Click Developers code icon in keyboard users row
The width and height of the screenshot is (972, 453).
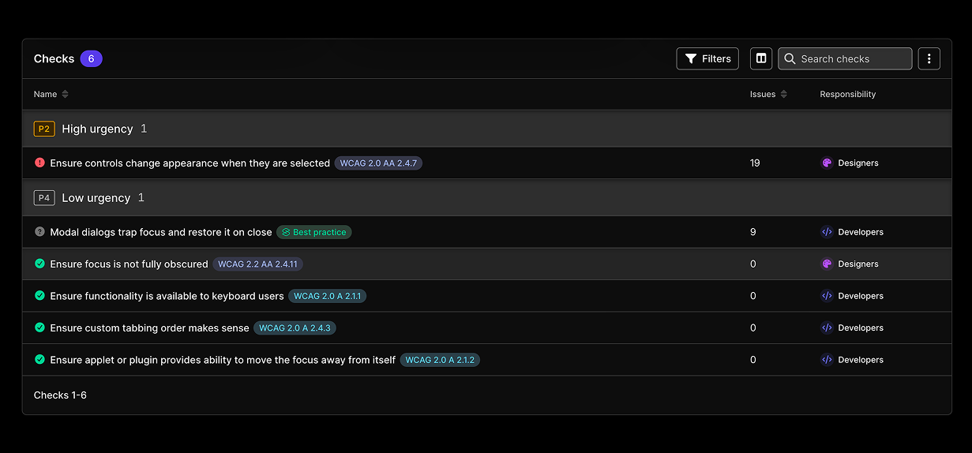point(827,296)
